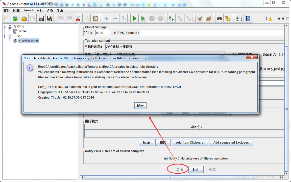
Task: Click the 删除 button under 排除模式
Action: click(x=163, y=143)
